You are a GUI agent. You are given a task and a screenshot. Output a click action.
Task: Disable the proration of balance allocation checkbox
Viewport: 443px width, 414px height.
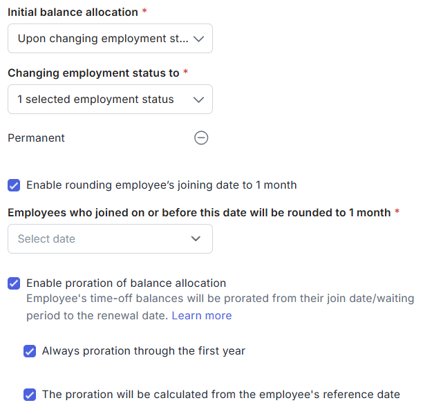14,283
